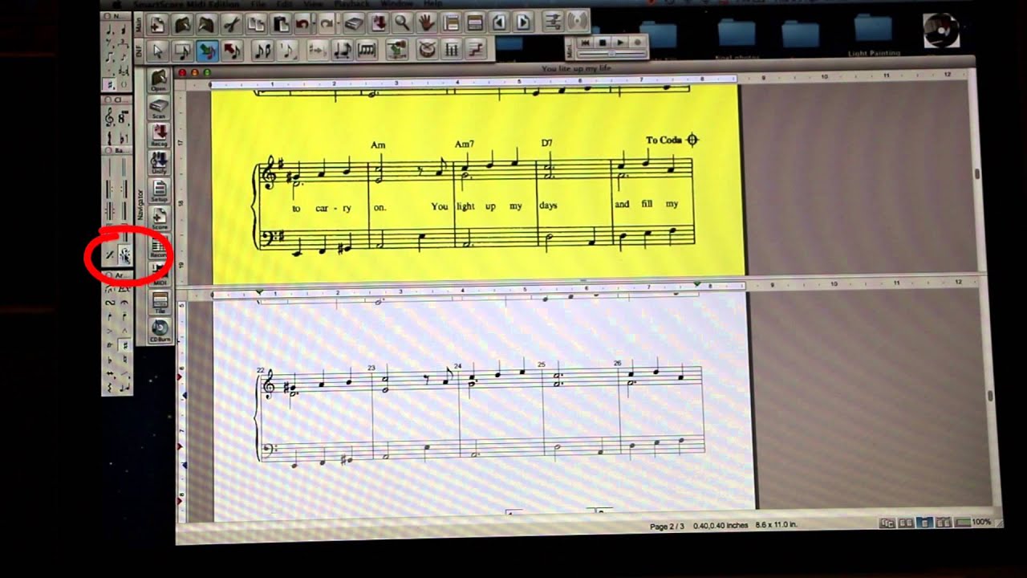Go to previous page with left arrow icon
This screenshot has width=1027, height=578.
pyautogui.click(x=499, y=22)
